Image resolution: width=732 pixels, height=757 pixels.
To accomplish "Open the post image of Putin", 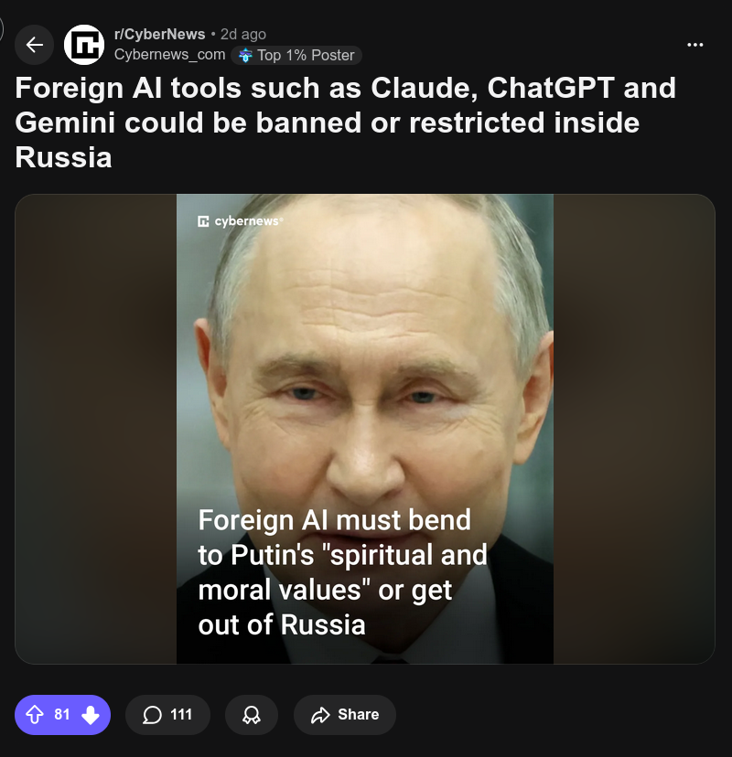I will [365, 429].
